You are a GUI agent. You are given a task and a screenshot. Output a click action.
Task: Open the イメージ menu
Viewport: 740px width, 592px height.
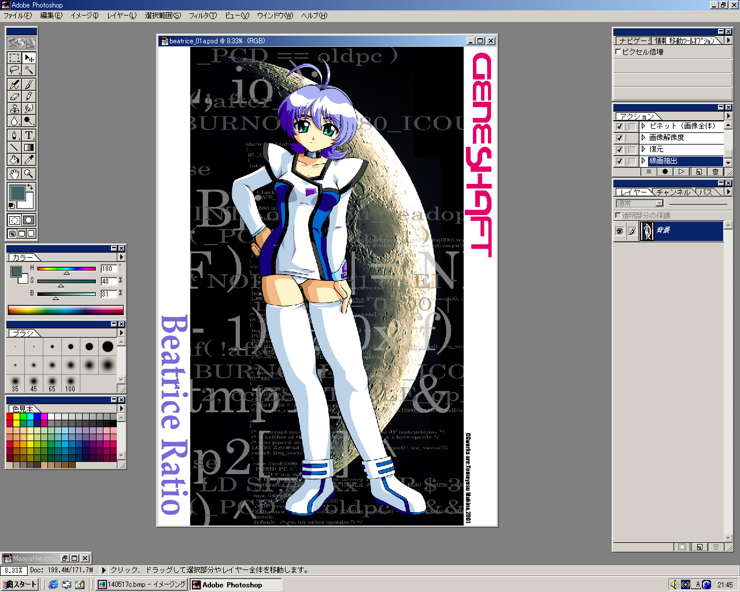(x=84, y=16)
